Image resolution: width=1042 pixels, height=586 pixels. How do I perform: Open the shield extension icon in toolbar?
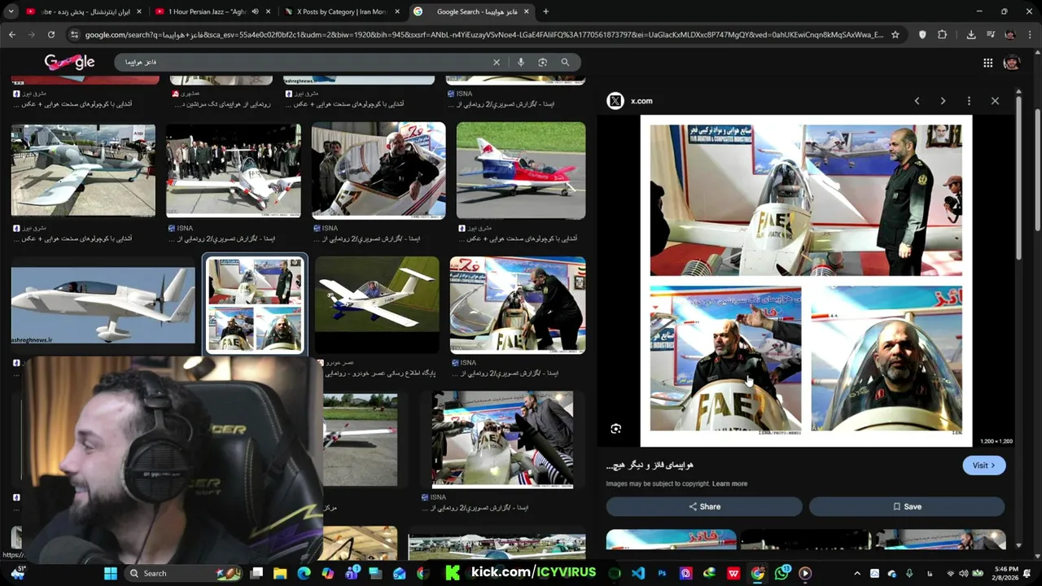[922, 35]
